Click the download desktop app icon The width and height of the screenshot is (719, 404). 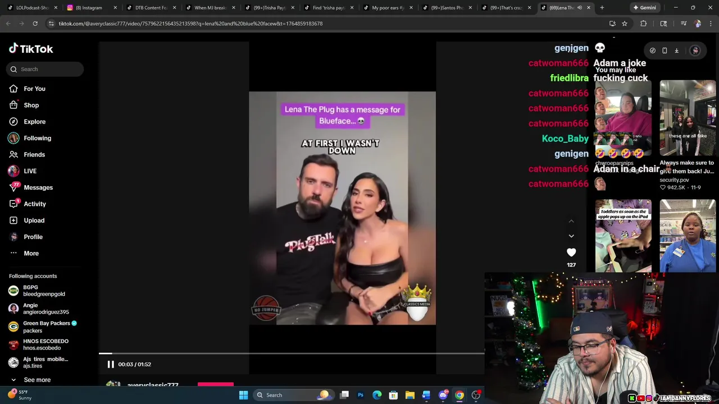tap(676, 50)
